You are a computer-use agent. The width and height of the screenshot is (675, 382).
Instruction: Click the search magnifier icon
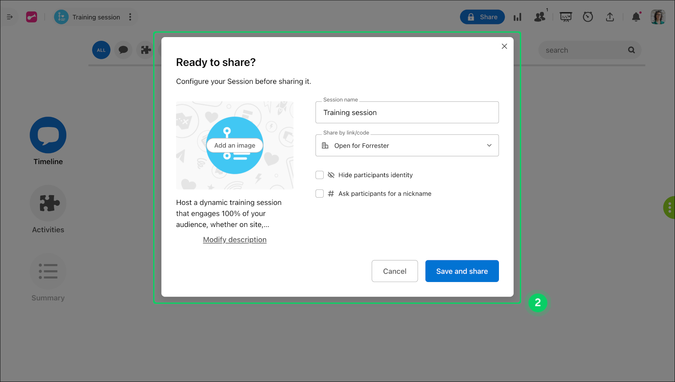tap(631, 50)
